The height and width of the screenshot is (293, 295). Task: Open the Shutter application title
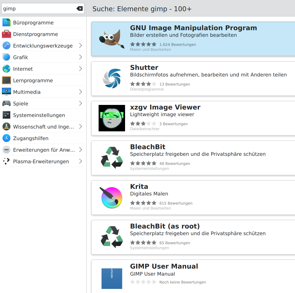pos(144,67)
